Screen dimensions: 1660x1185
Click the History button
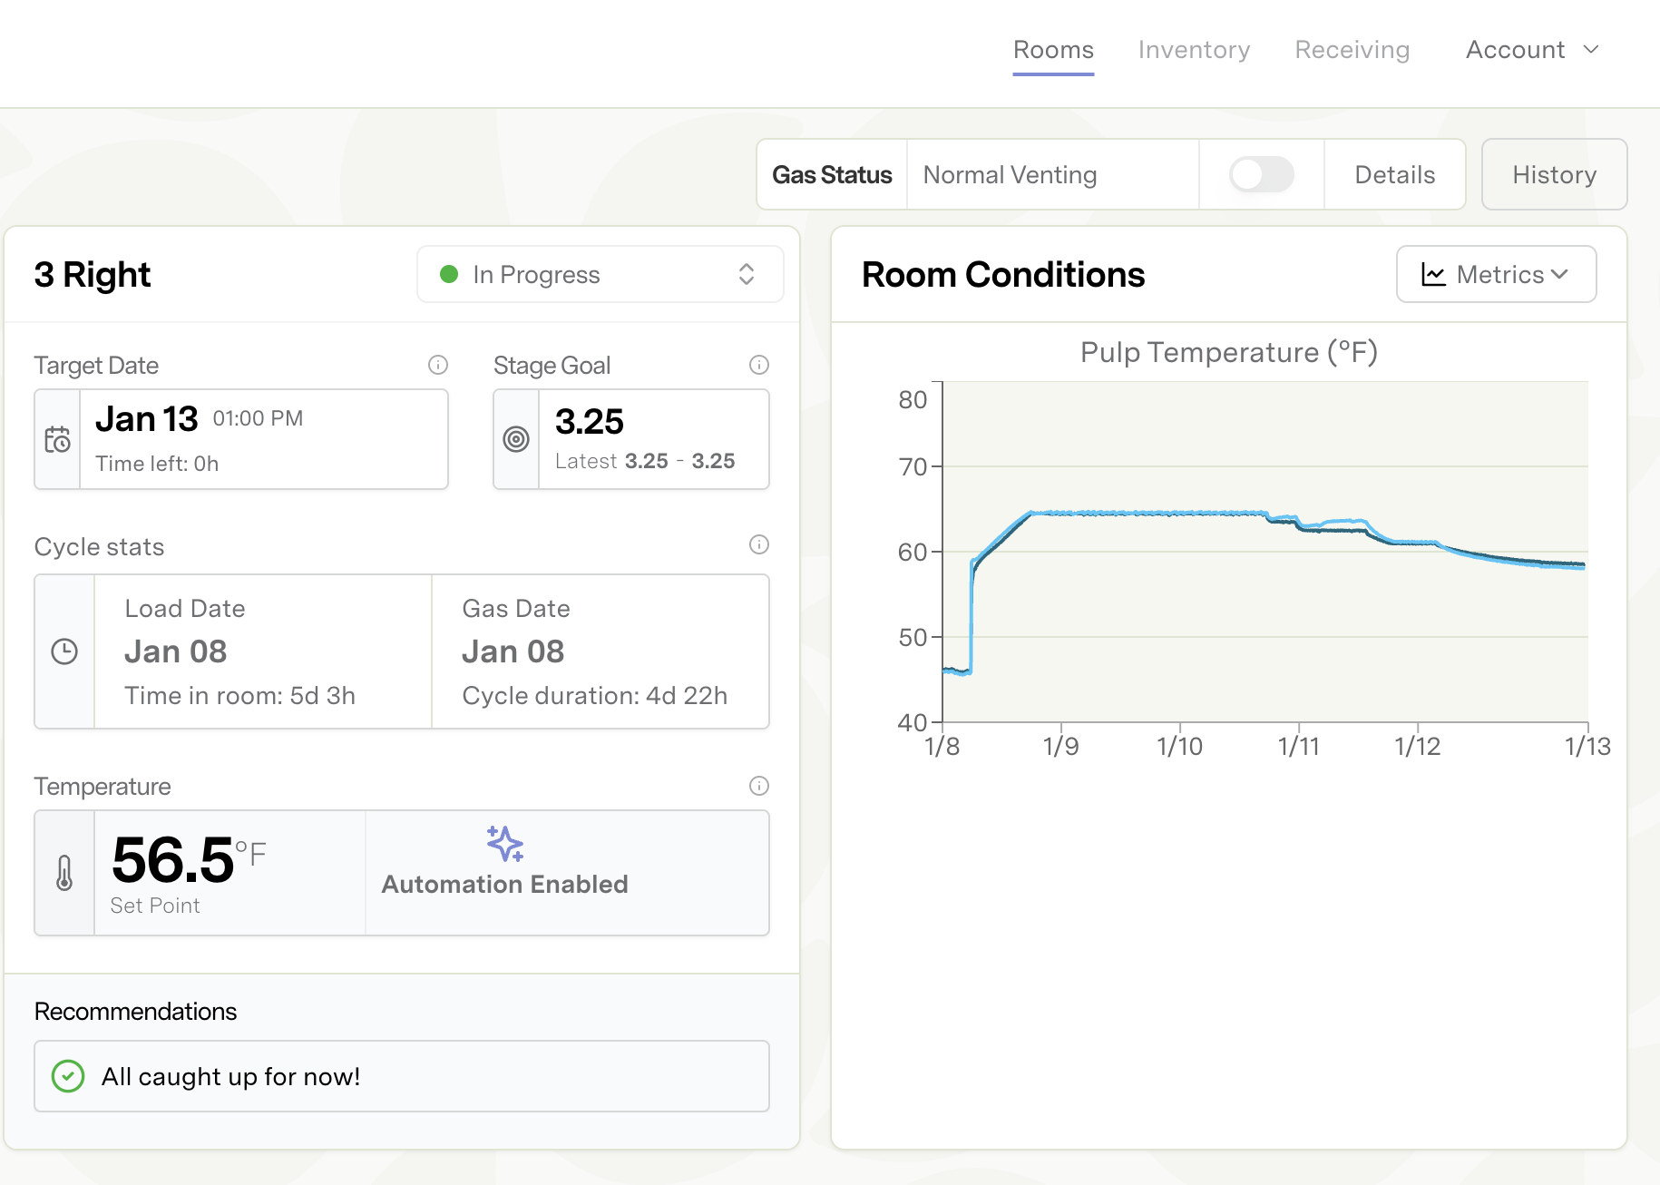pos(1554,174)
